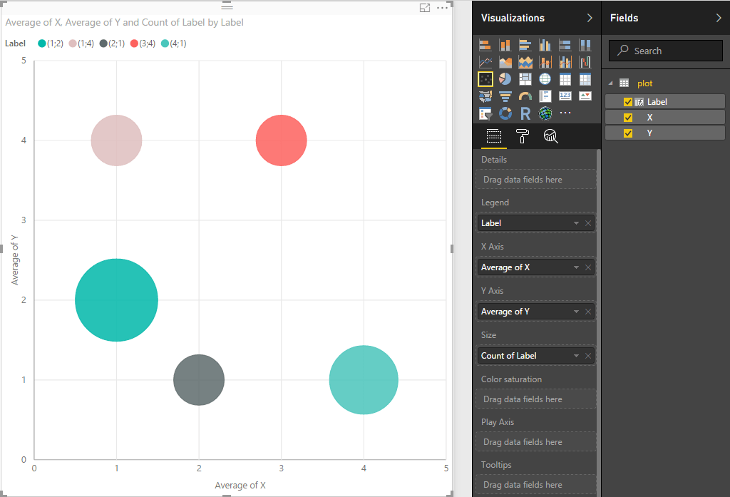Select the Donut chart visualization
This screenshot has width=730, height=497.
[506, 113]
